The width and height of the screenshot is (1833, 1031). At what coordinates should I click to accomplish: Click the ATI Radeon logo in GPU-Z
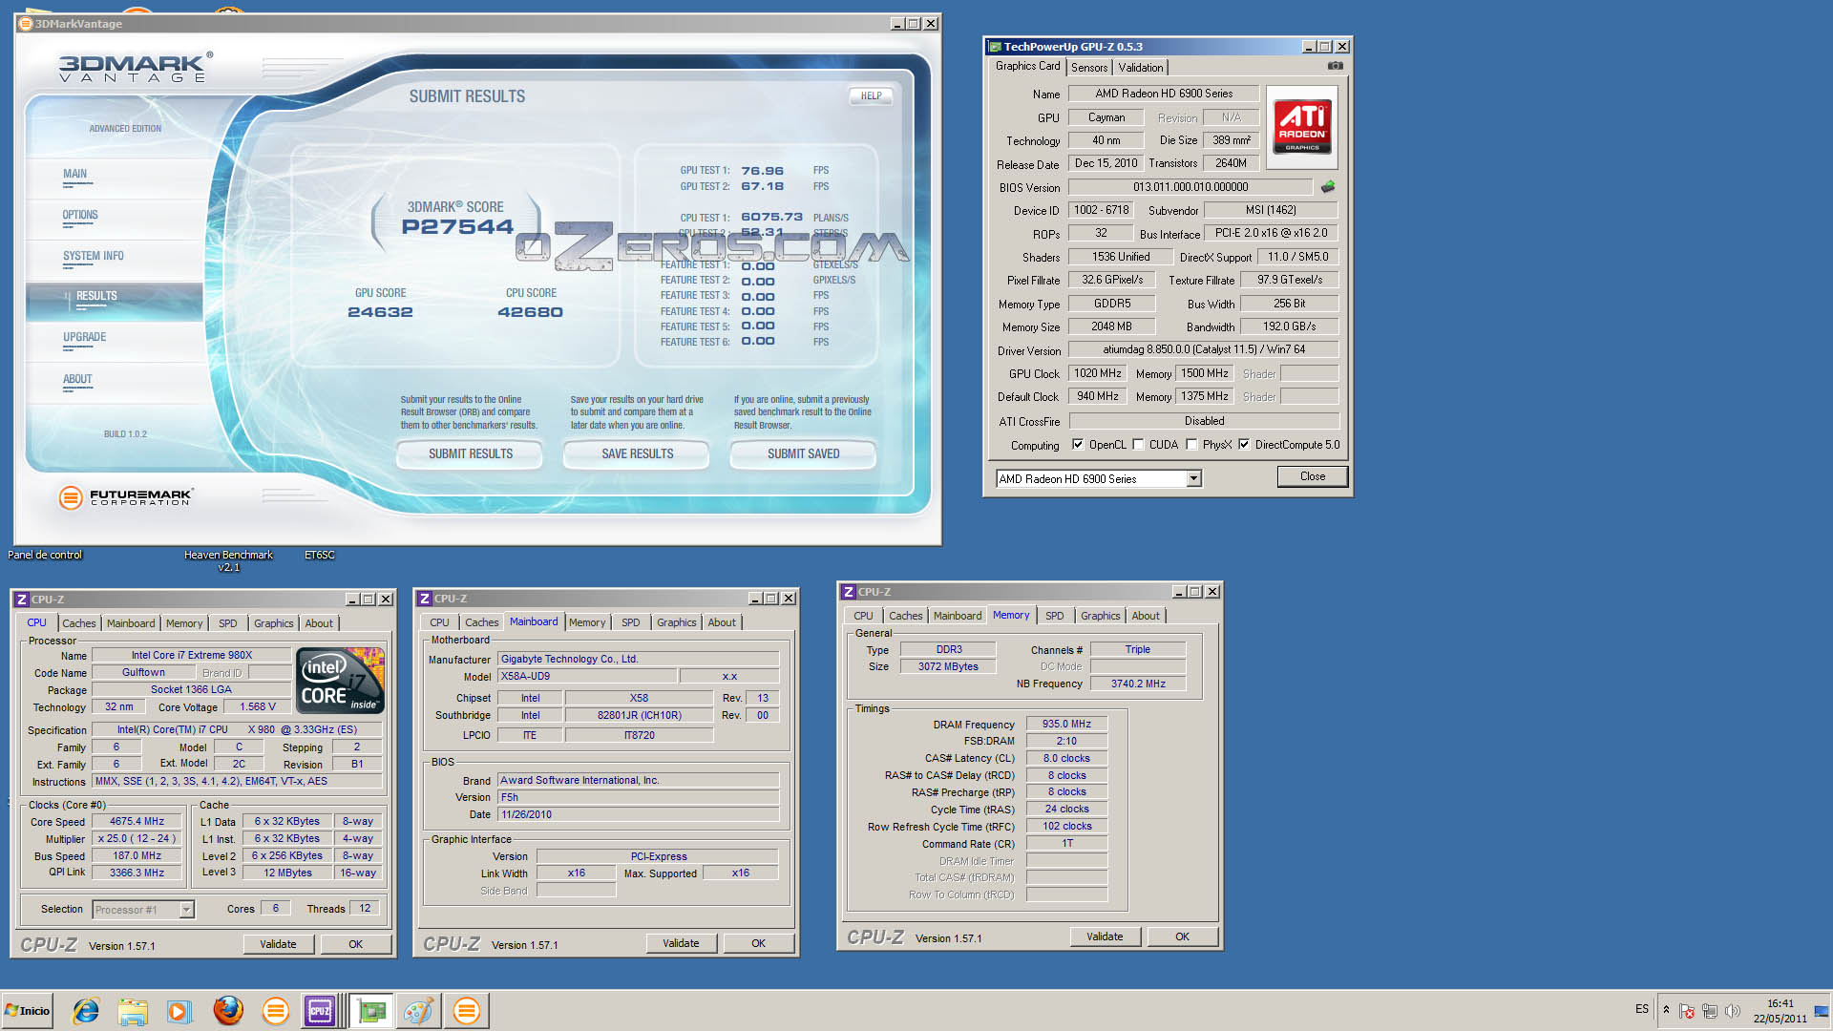pyautogui.click(x=1302, y=127)
